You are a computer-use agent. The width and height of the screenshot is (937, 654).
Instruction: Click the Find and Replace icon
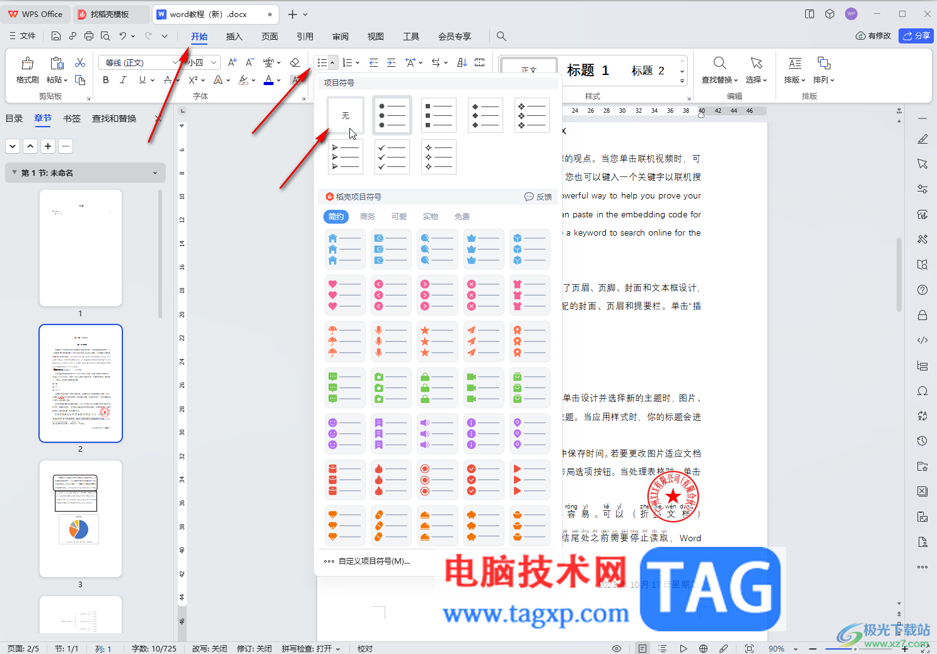(x=719, y=63)
